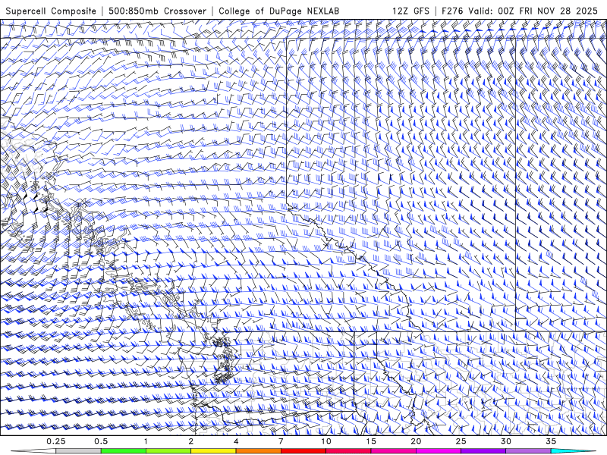
Task: Click the '0.5' legend value
Action: 101,441
